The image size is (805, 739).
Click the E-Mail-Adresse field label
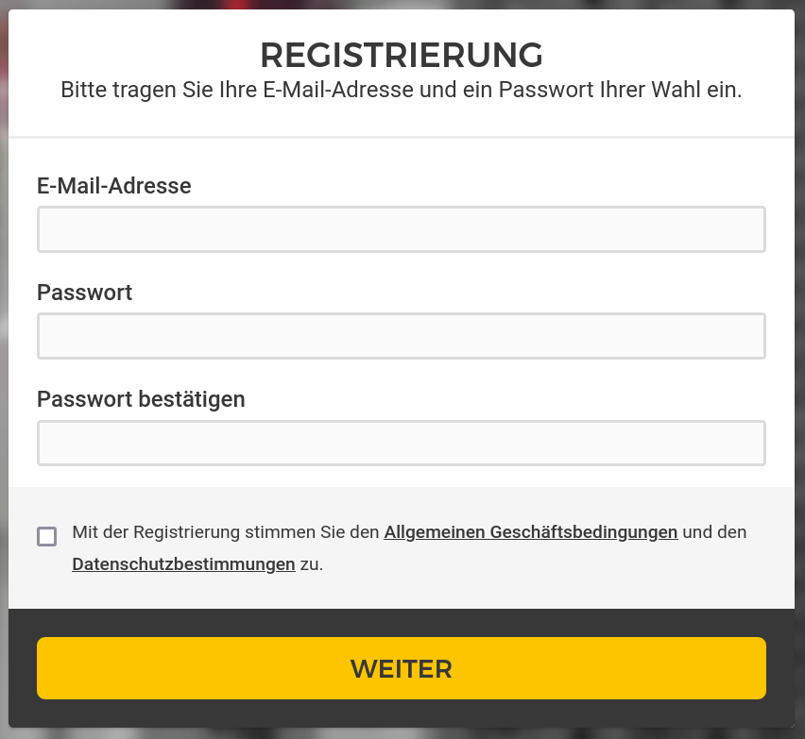[x=114, y=186]
